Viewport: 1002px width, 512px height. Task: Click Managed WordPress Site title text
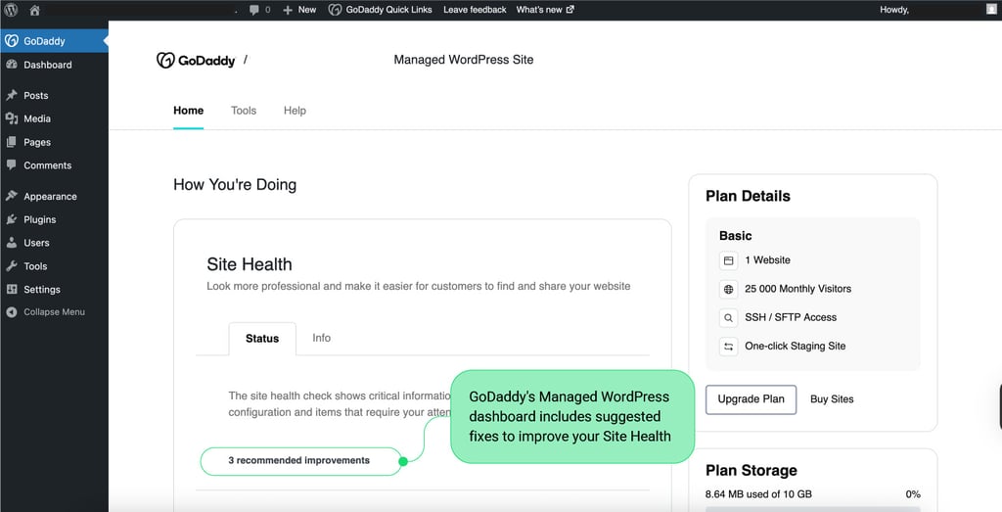[x=463, y=60]
